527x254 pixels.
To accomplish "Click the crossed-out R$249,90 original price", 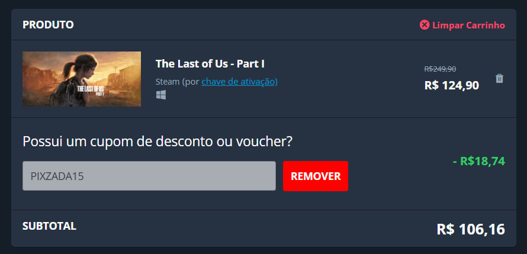I will click(x=441, y=69).
